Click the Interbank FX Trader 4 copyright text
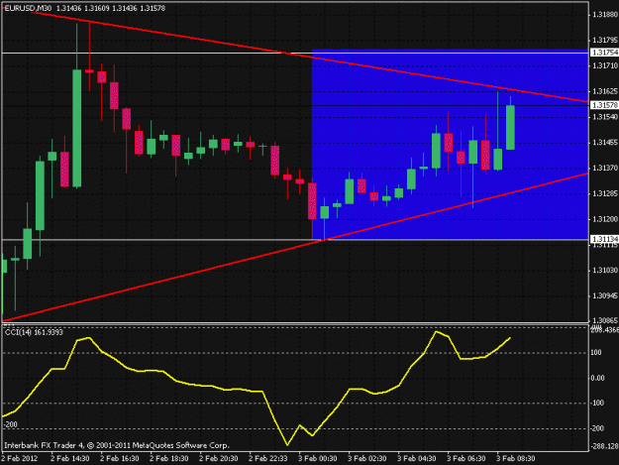Screen dimensions: 619x465 click(117, 445)
